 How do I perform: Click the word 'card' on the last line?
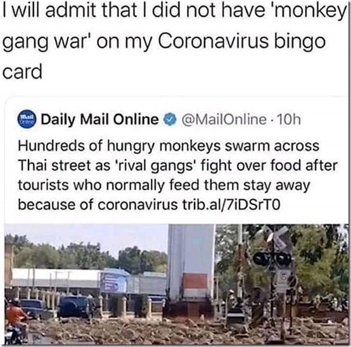click(22, 72)
